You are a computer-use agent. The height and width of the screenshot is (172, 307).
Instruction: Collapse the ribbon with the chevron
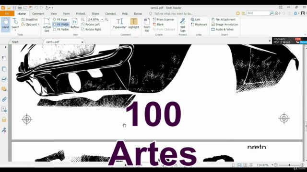point(305,35)
